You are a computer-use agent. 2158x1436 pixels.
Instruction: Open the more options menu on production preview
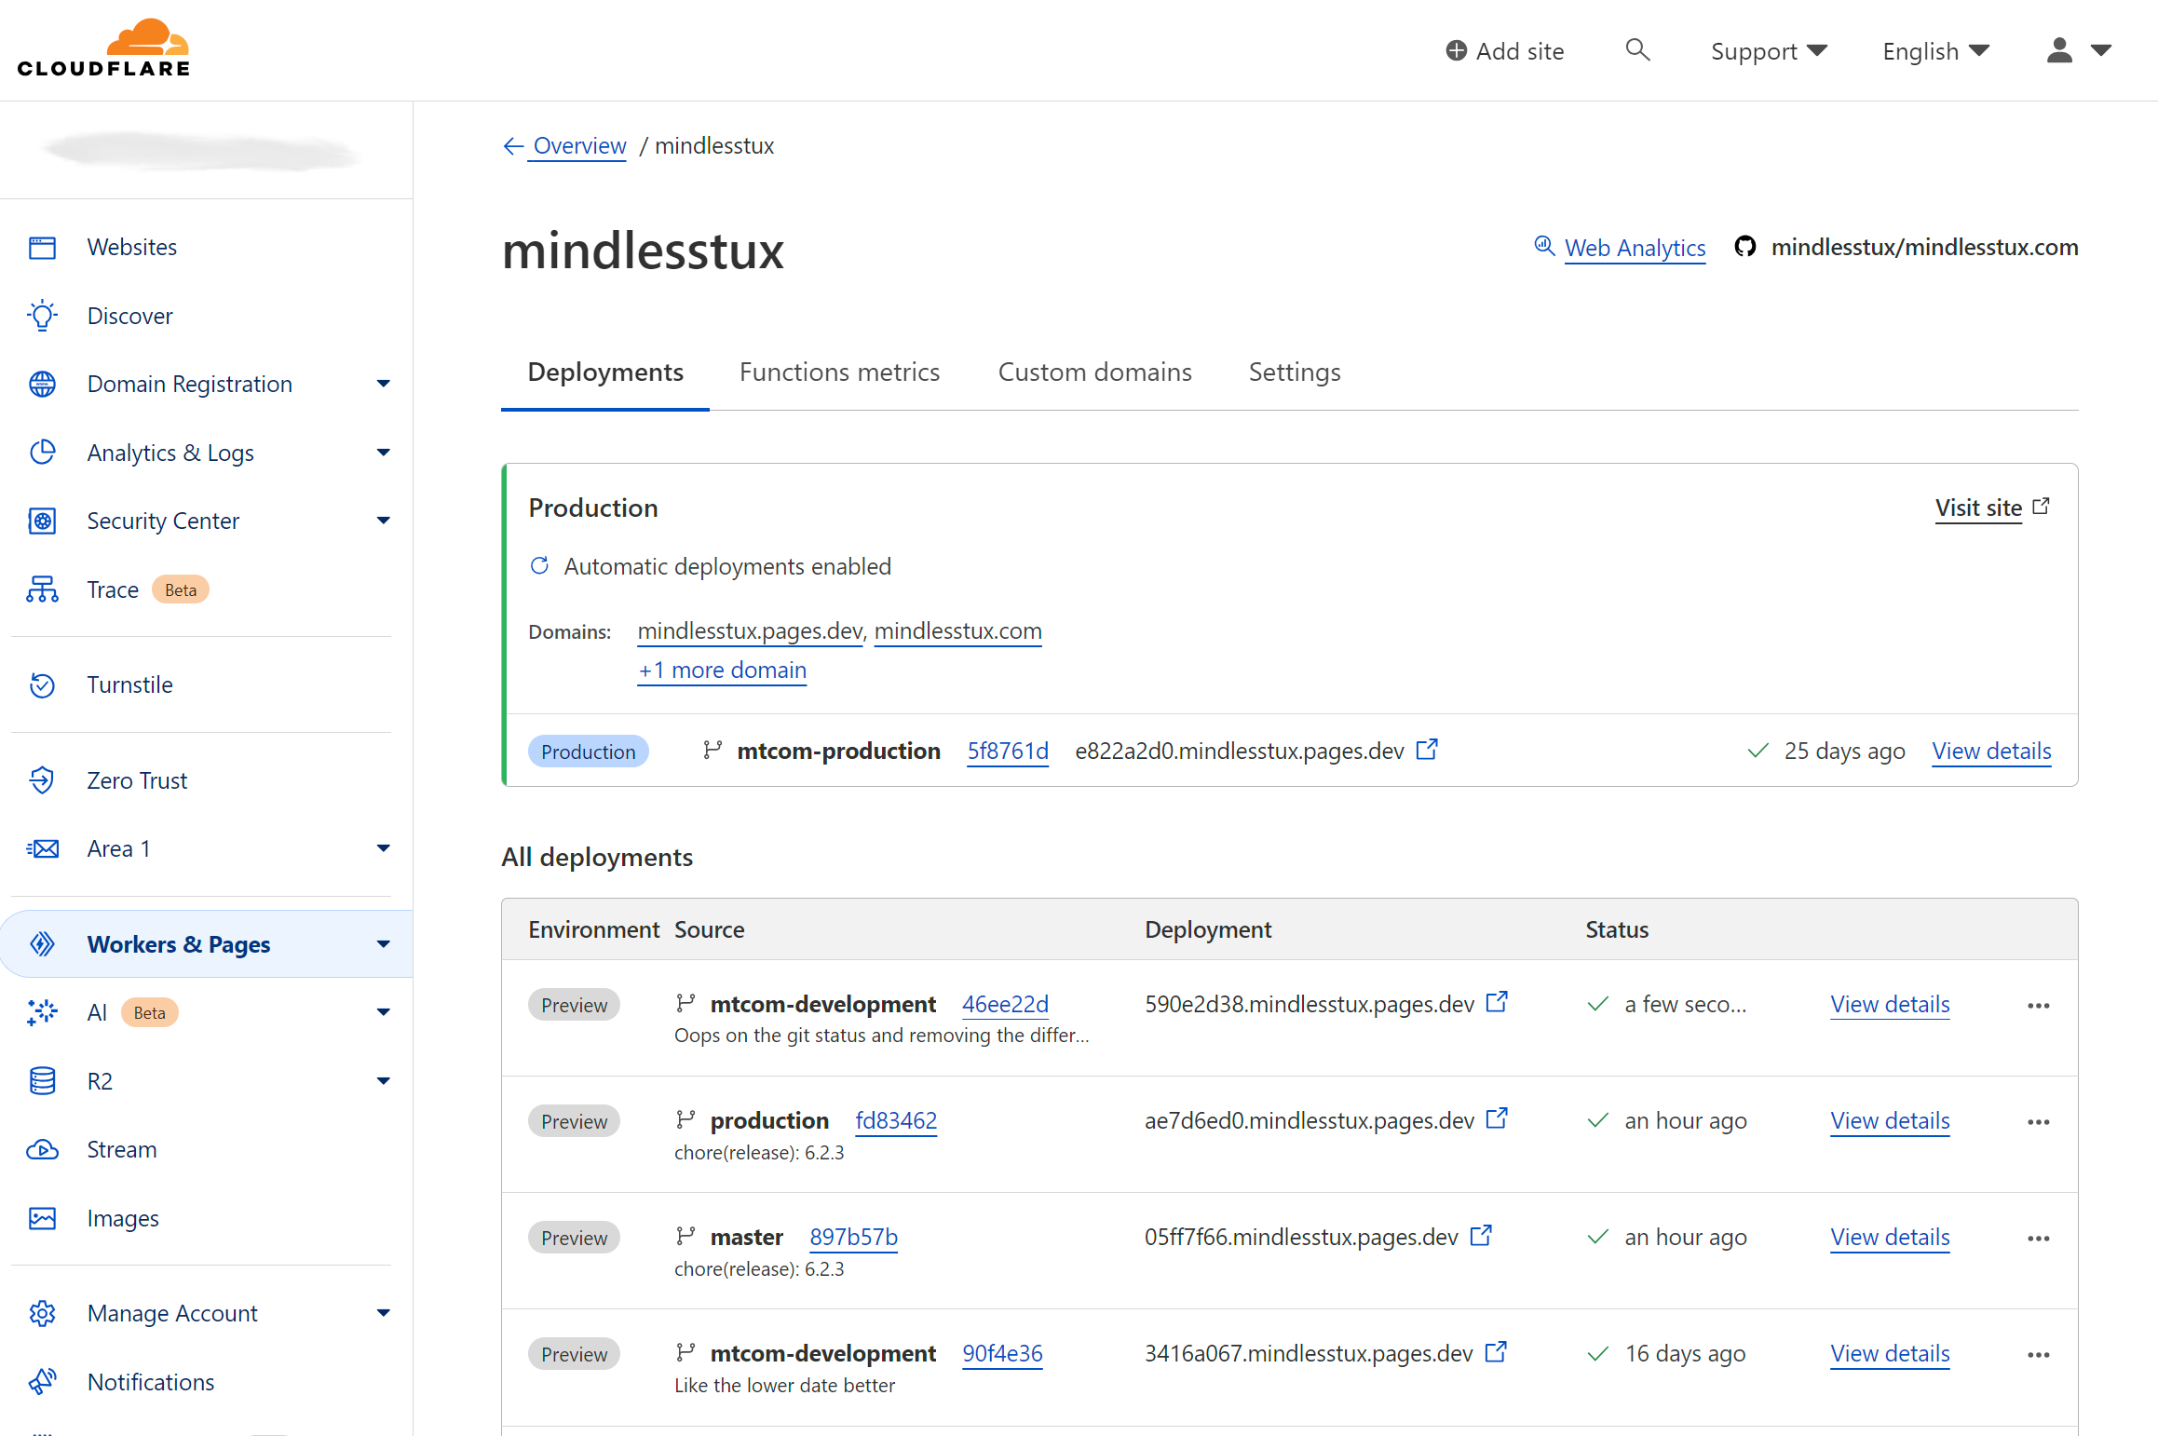2038,1121
